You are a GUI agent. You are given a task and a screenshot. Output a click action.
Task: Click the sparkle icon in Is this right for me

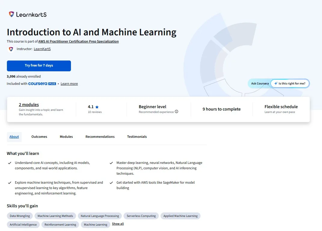pyautogui.click(x=276, y=83)
